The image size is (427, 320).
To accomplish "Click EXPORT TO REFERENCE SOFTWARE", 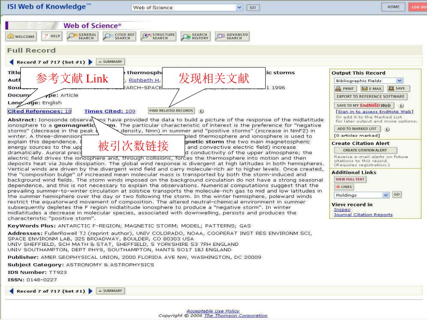I will click(x=370, y=96).
